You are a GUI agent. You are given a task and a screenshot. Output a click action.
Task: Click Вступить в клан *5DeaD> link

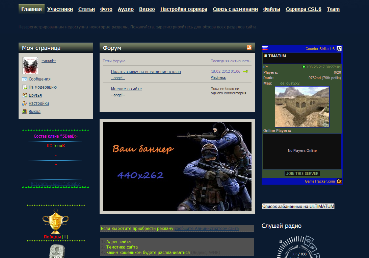56,183
